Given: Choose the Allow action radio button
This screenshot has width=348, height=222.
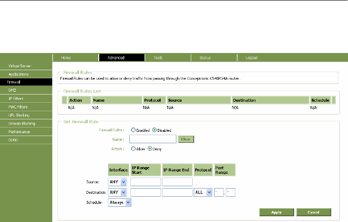Looking at the screenshot, I should click(133, 149).
